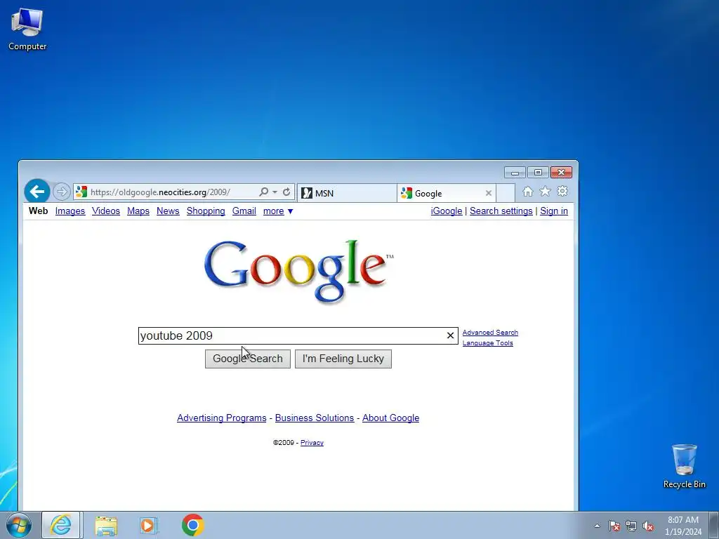Open the Gmail link
The image size is (719, 539).
click(x=244, y=211)
